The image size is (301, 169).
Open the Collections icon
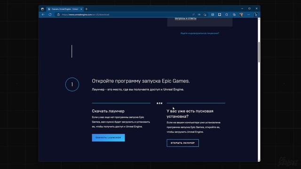[234, 15]
